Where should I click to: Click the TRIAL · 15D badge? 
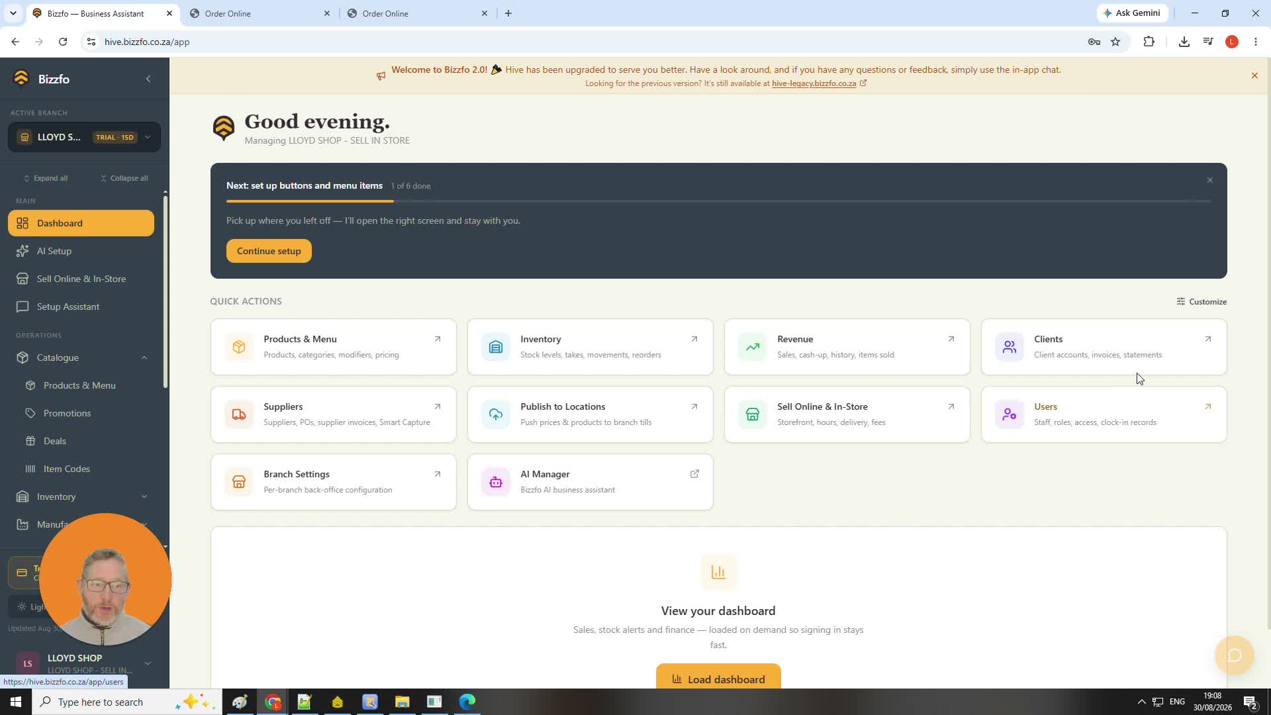tap(115, 137)
